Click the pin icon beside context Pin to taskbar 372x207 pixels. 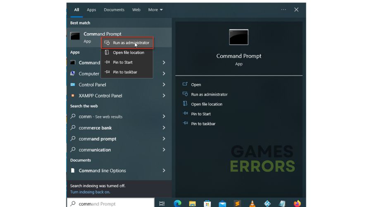(107, 72)
